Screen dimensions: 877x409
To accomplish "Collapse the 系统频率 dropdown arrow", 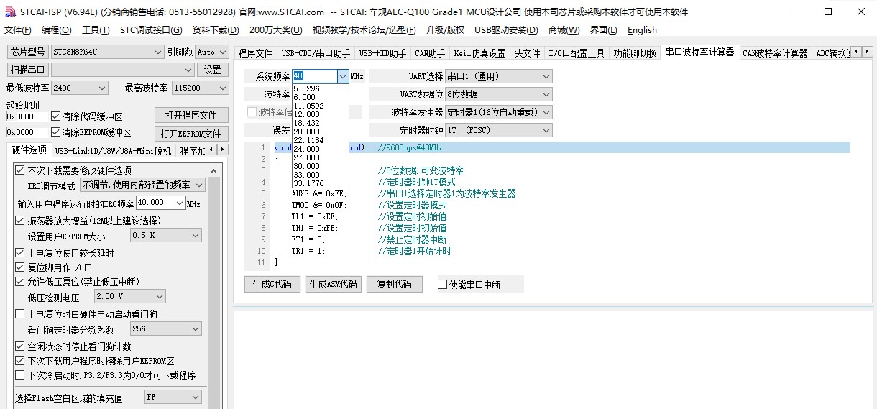I will coord(342,76).
